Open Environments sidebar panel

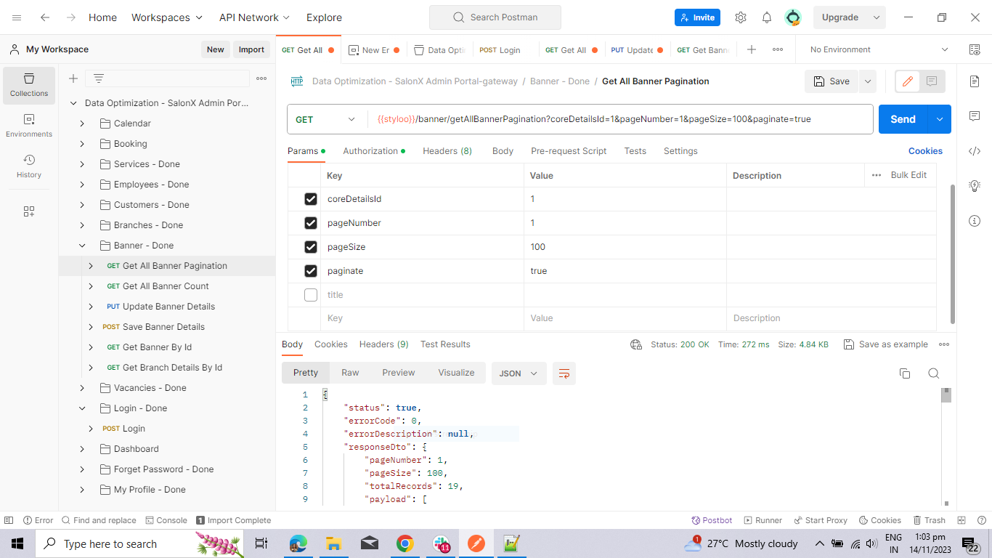coord(29,125)
